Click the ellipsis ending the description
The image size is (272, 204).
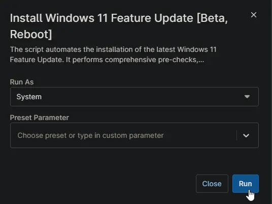201,61
